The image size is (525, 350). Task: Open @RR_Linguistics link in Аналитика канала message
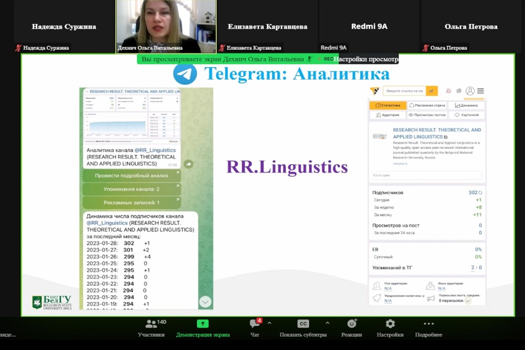(155, 150)
